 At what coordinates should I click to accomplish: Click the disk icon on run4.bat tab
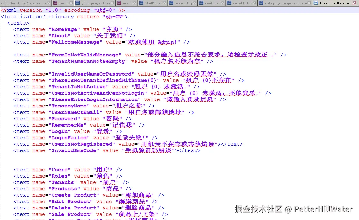pyautogui.click(x=201, y=3)
